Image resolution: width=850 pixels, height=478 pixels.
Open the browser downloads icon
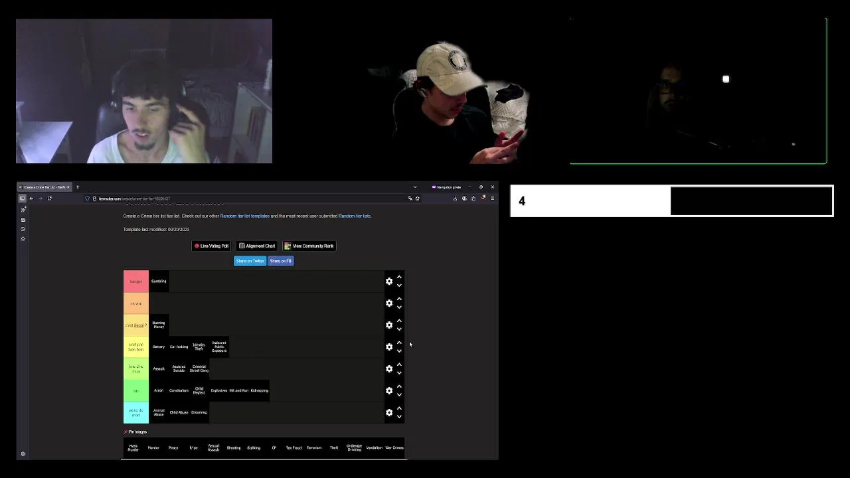pyautogui.click(x=455, y=199)
